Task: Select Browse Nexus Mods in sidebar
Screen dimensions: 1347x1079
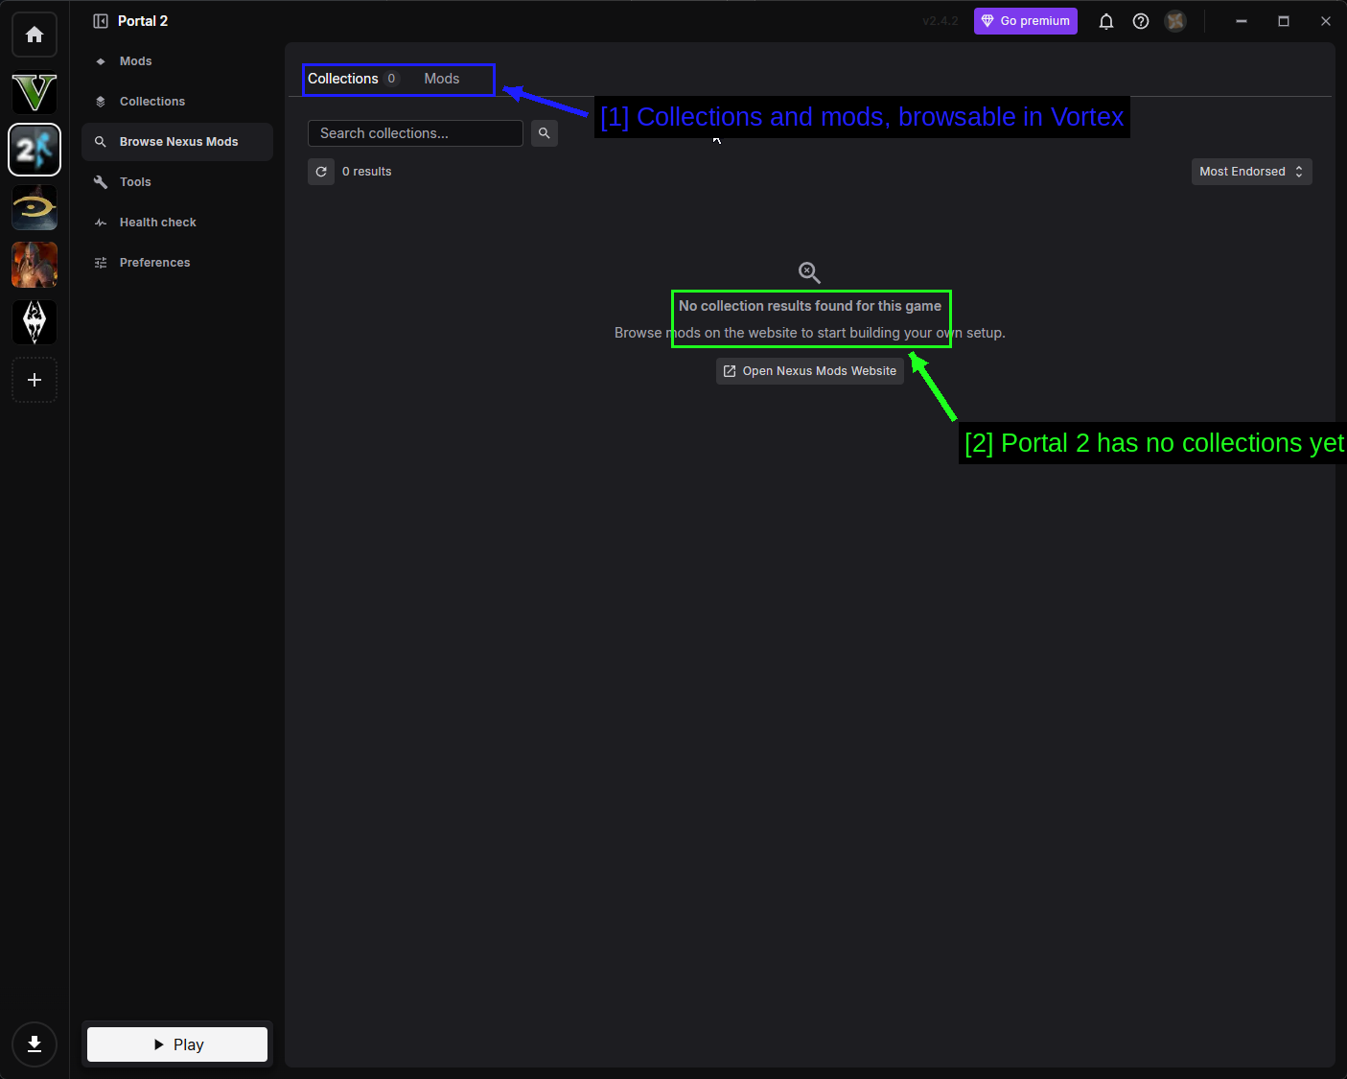Action: tap(177, 142)
